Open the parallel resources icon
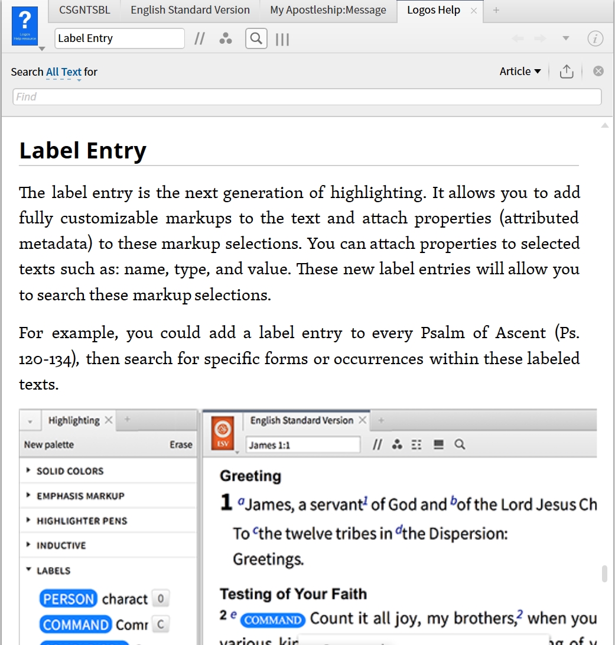 tap(200, 39)
